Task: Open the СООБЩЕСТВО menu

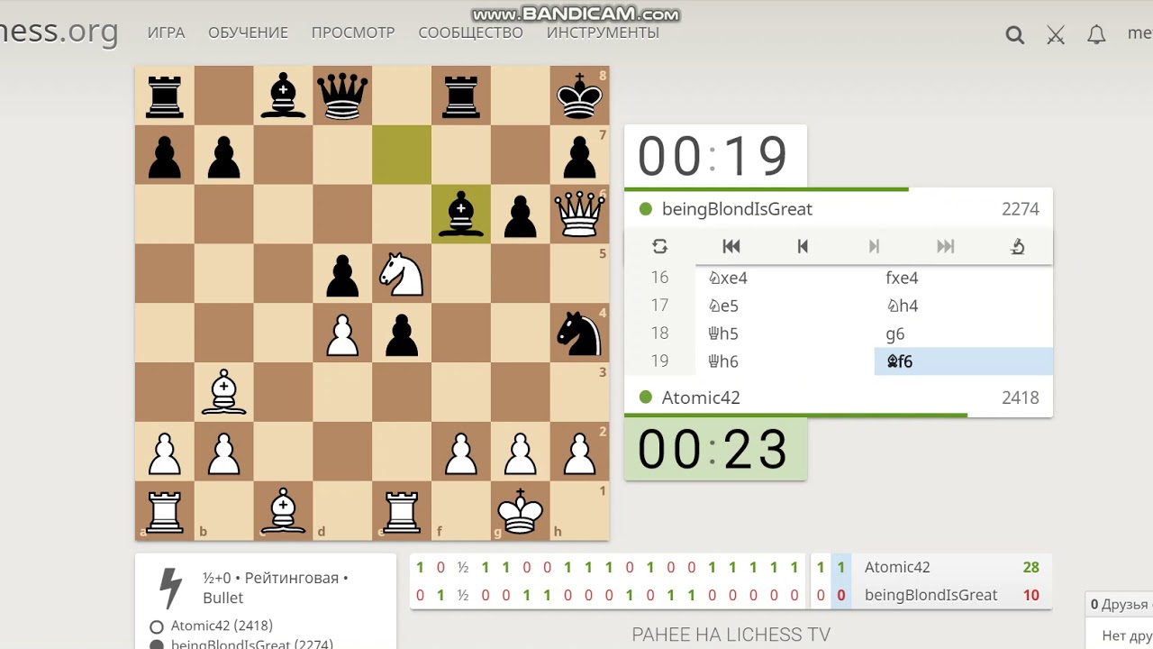Action: coord(470,32)
